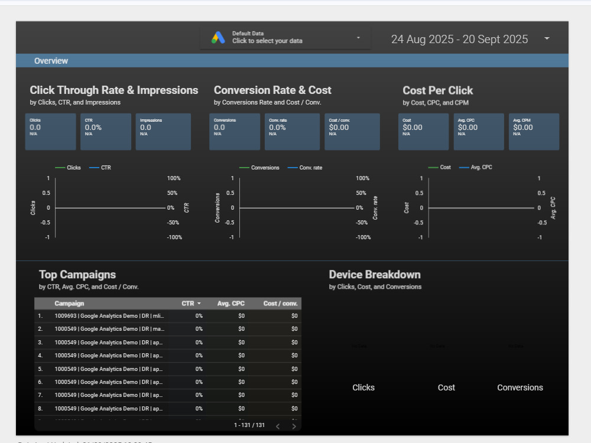Viewport: 591px width, 443px height.
Task: Toggle the Avg. CPC legend entry in chart
Action: coord(476,167)
